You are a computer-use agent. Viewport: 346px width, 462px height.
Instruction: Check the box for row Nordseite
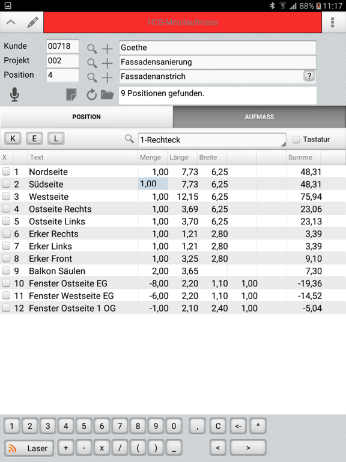[6, 171]
